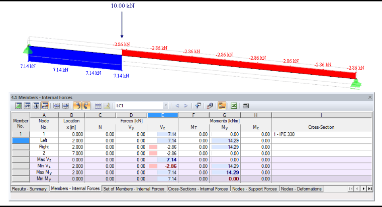Toggle the colored relation scales icon
The height and width of the screenshot is (207, 382).
[x=222, y=106]
